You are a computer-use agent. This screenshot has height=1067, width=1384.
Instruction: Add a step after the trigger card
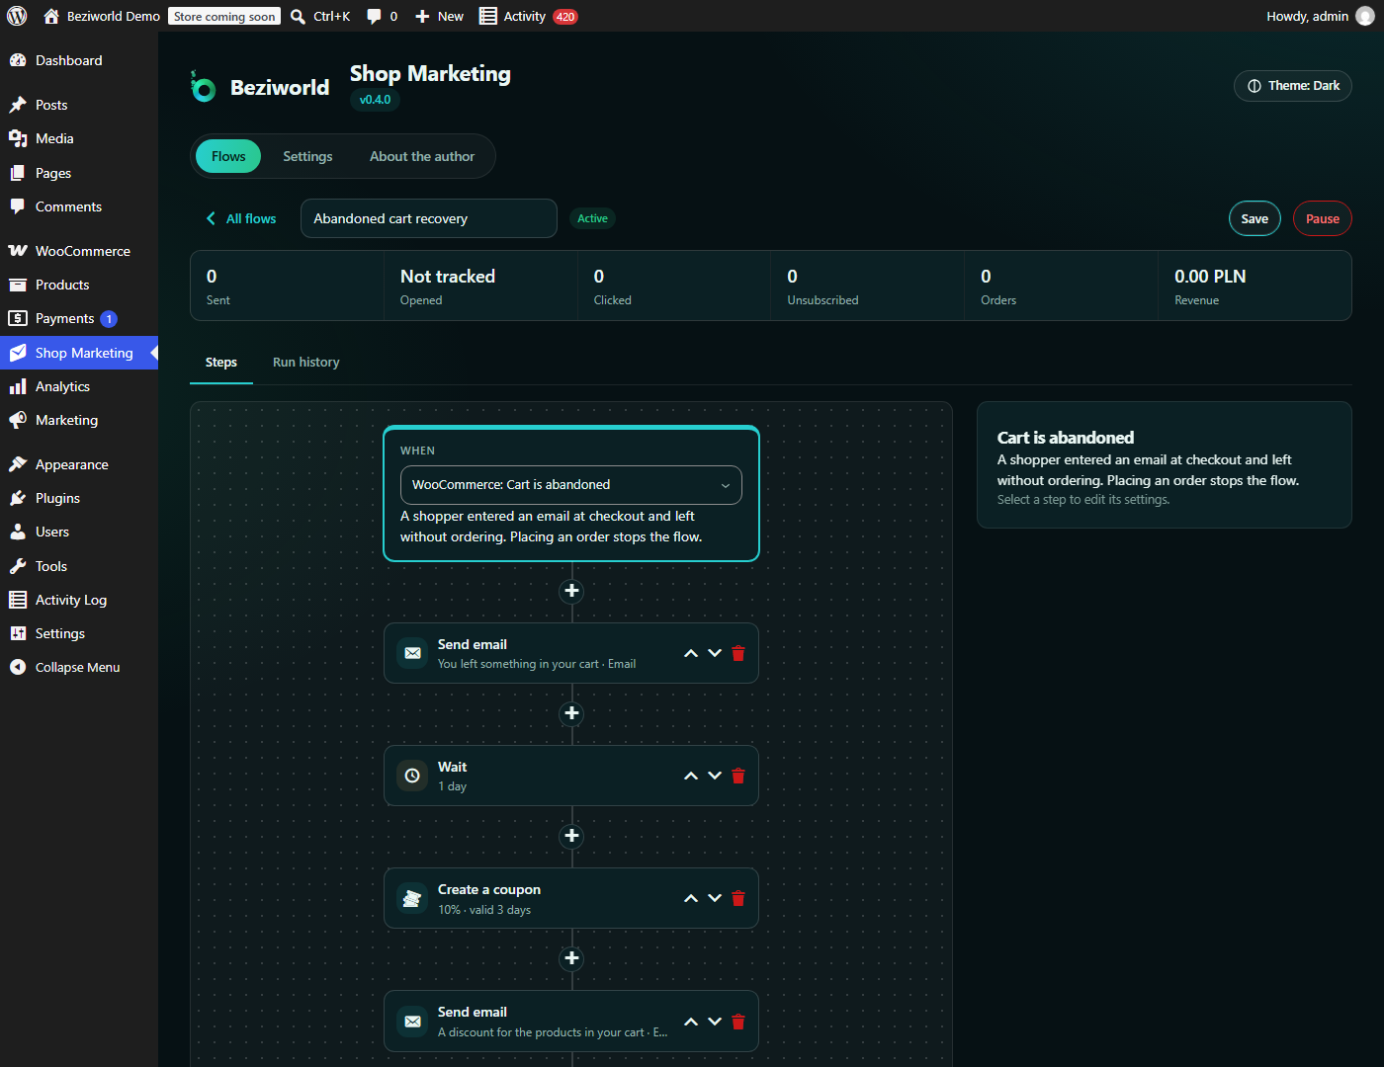tap(571, 591)
